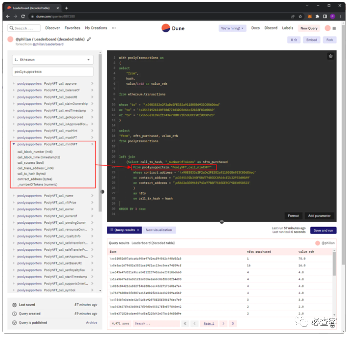
Task: Open the hamburger menu beside avatar
Action: click(x=334, y=29)
